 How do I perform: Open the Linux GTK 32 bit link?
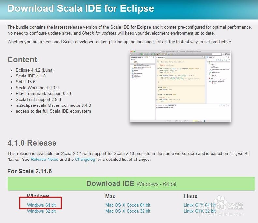coord(199,211)
